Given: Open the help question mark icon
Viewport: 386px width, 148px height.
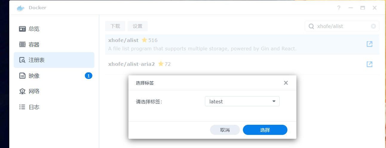Looking at the screenshot, I should click(x=339, y=8).
